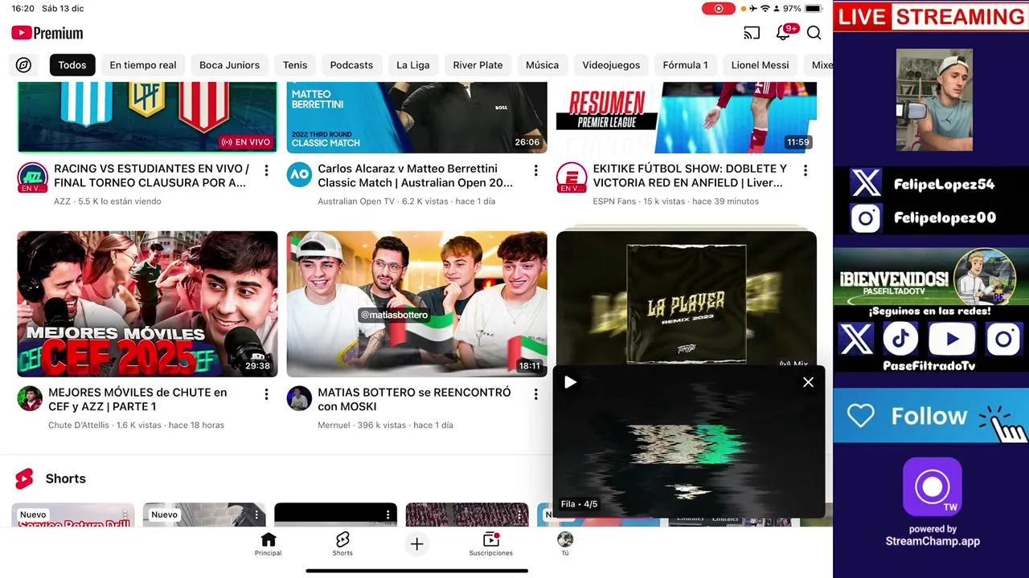Click Instagram icon beside Felipelopez00
1029x578 pixels.
(866, 218)
